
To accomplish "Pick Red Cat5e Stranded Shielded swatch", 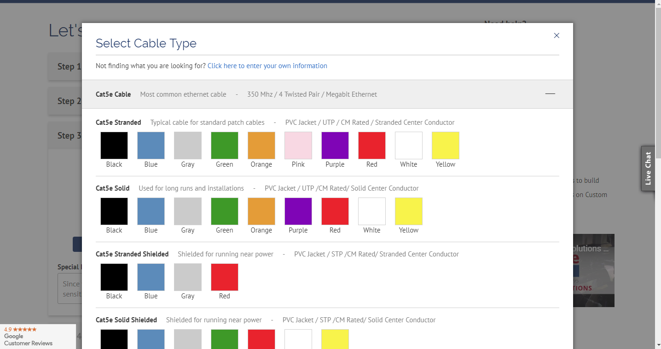I will [225, 277].
